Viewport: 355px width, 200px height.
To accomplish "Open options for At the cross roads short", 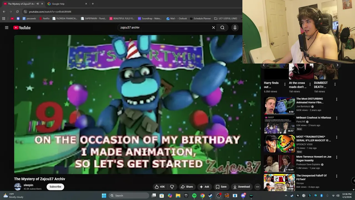I will (310, 84).
